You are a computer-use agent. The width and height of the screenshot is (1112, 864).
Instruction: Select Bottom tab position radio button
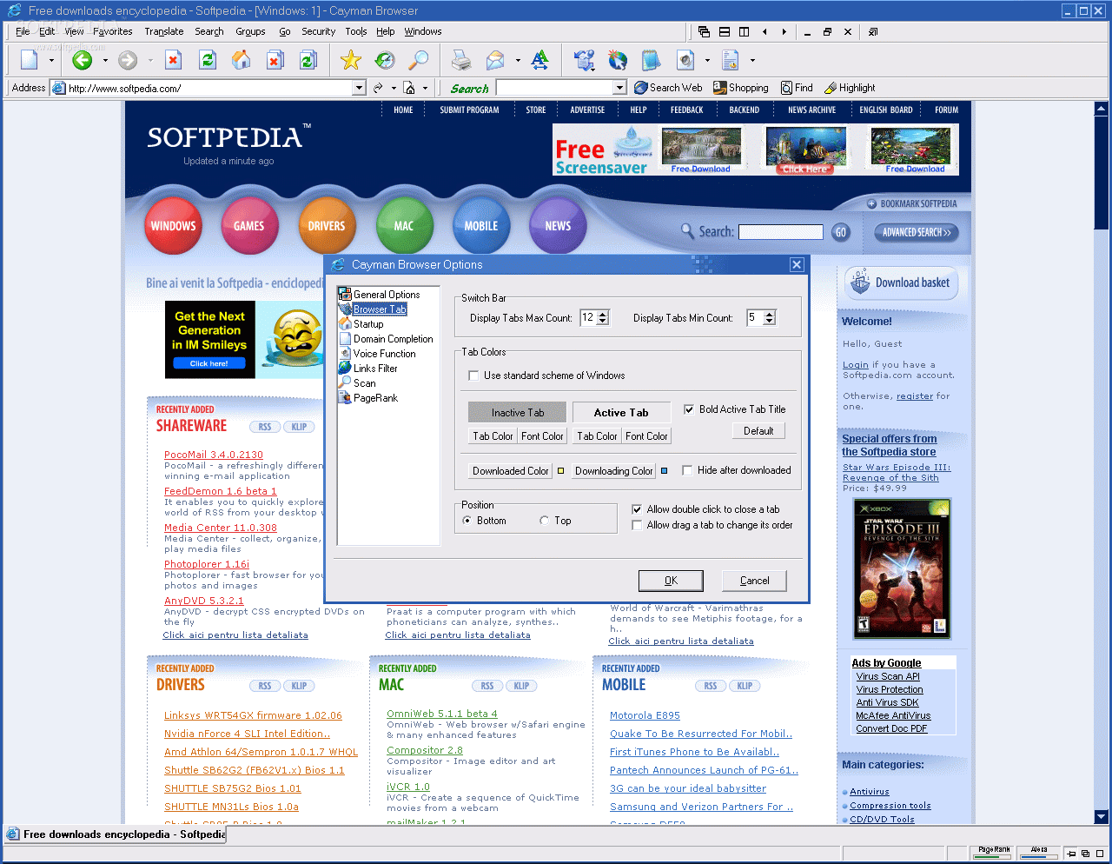coord(467,521)
